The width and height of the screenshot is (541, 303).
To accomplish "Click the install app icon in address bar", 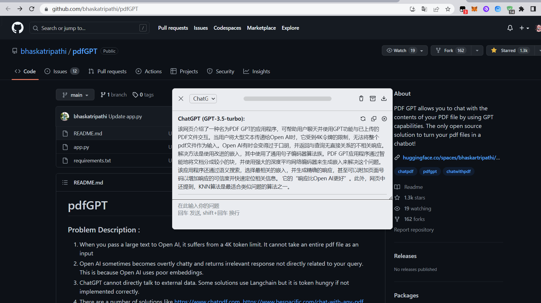I will tap(412, 9).
